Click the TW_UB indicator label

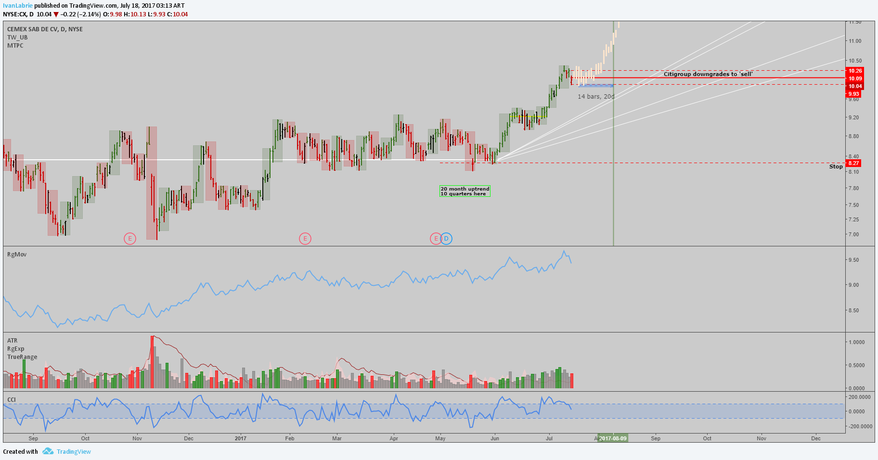coord(17,38)
